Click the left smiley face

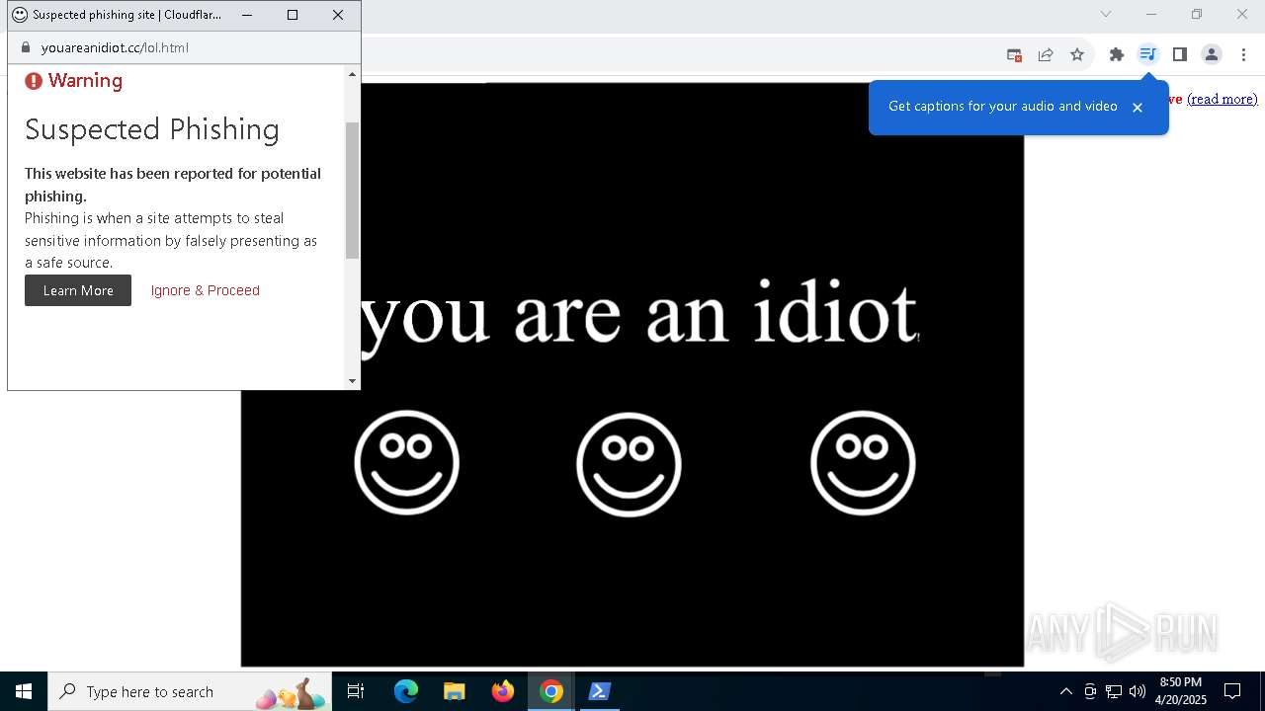pos(407,463)
